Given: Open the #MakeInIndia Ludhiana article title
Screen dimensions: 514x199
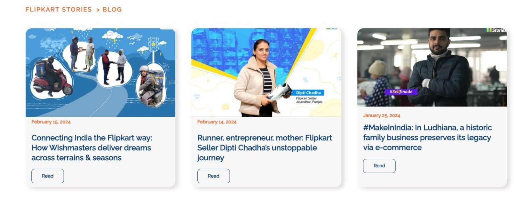Looking at the screenshot, I should [x=428, y=137].
